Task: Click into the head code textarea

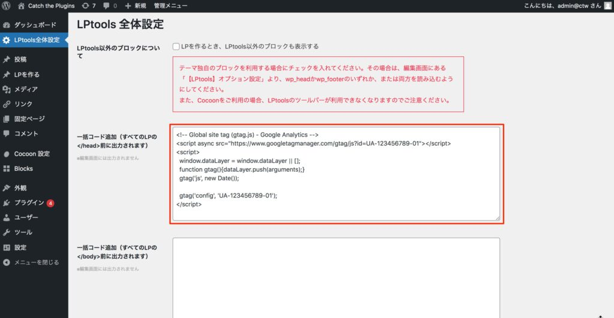Action: [x=336, y=174]
